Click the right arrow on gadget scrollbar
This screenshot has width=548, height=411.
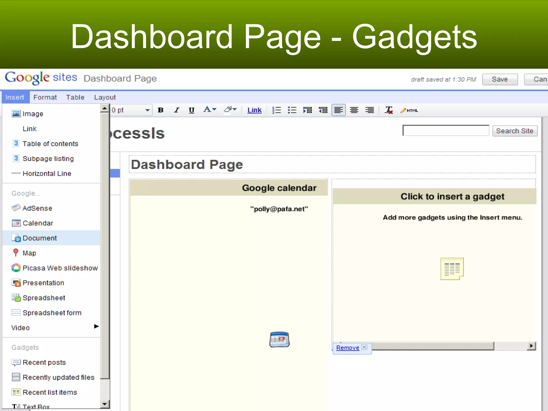531,346
